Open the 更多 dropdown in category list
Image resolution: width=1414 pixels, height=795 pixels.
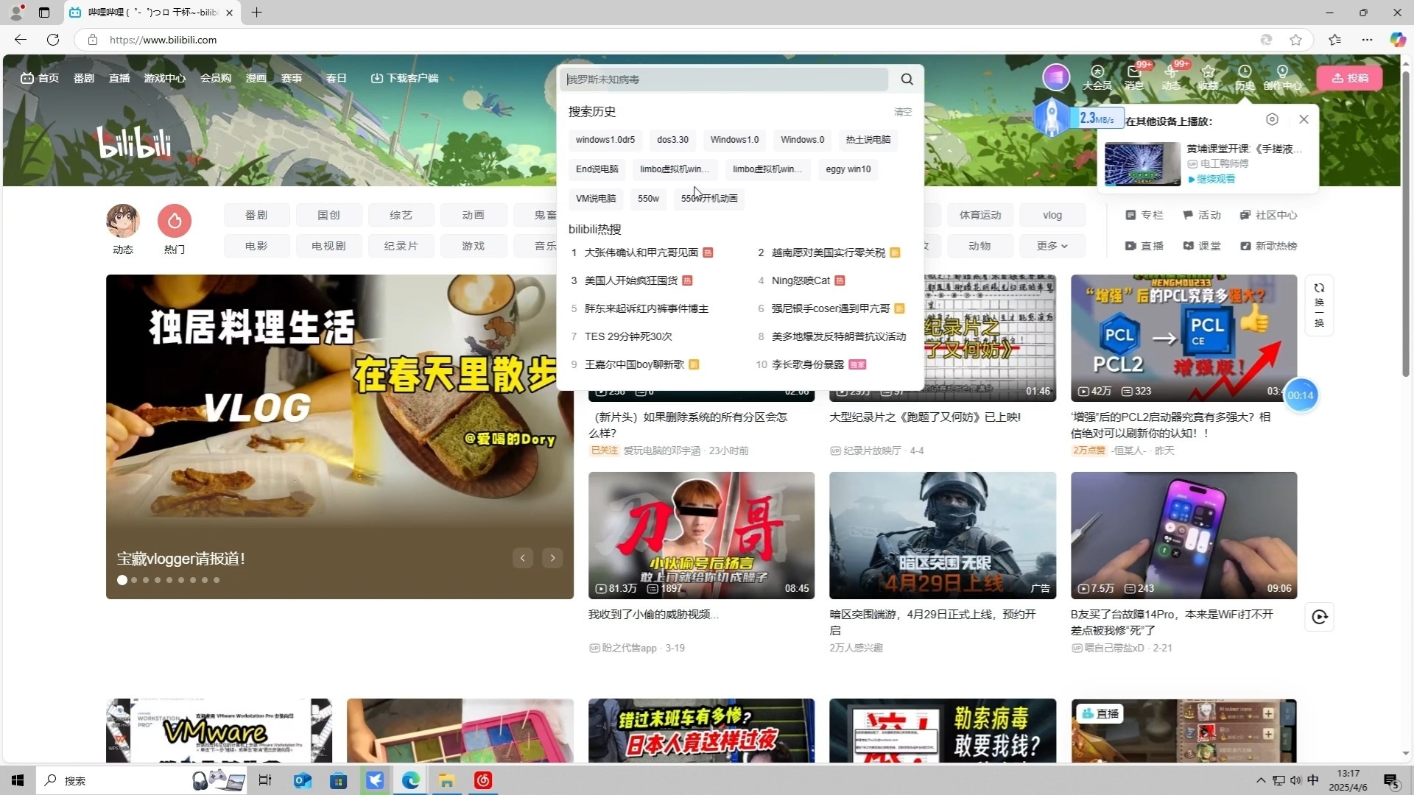pyautogui.click(x=1052, y=245)
